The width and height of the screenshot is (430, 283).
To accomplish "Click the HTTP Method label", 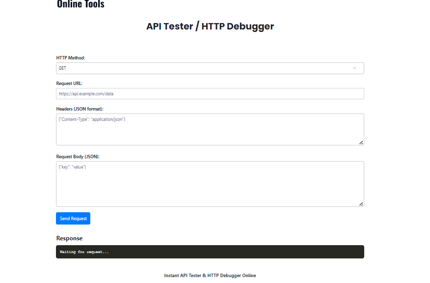I will click(71, 58).
